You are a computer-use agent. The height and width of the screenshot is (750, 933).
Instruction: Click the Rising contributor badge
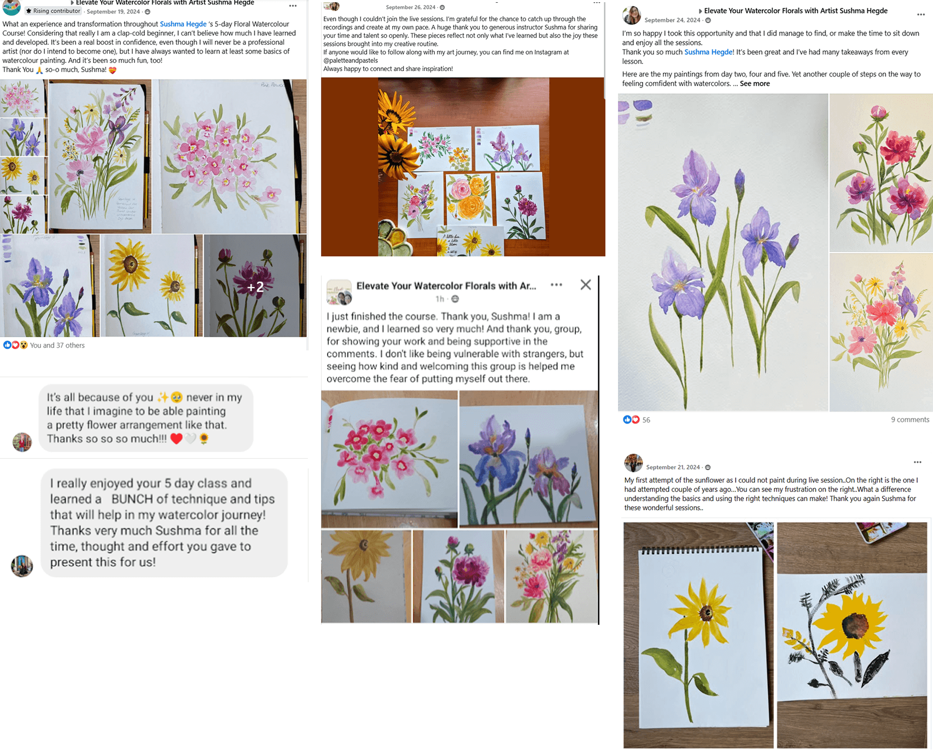pyautogui.click(x=53, y=11)
